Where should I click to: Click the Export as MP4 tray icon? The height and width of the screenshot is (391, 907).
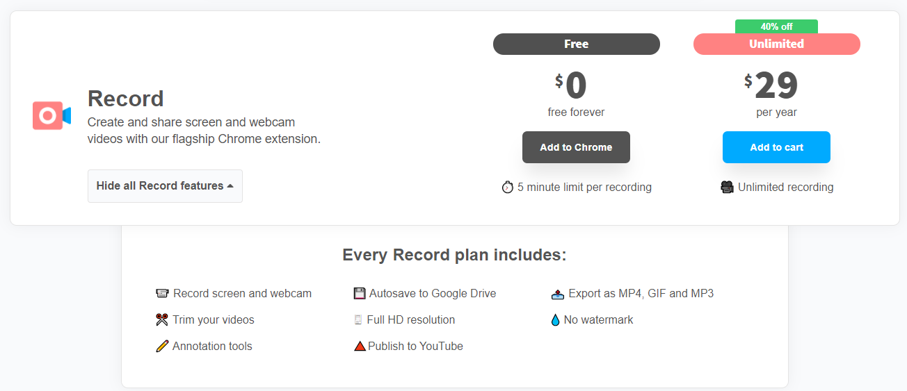[x=557, y=294]
